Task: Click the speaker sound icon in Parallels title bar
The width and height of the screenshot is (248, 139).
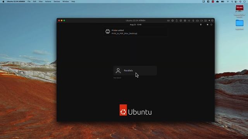Action: pos(189,20)
